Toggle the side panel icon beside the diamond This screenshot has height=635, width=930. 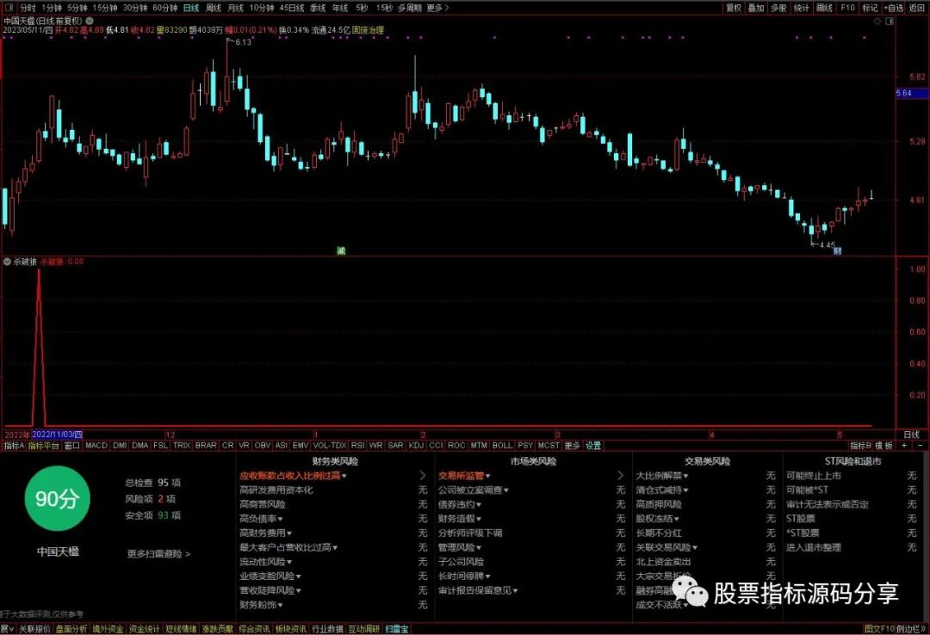click(x=890, y=21)
